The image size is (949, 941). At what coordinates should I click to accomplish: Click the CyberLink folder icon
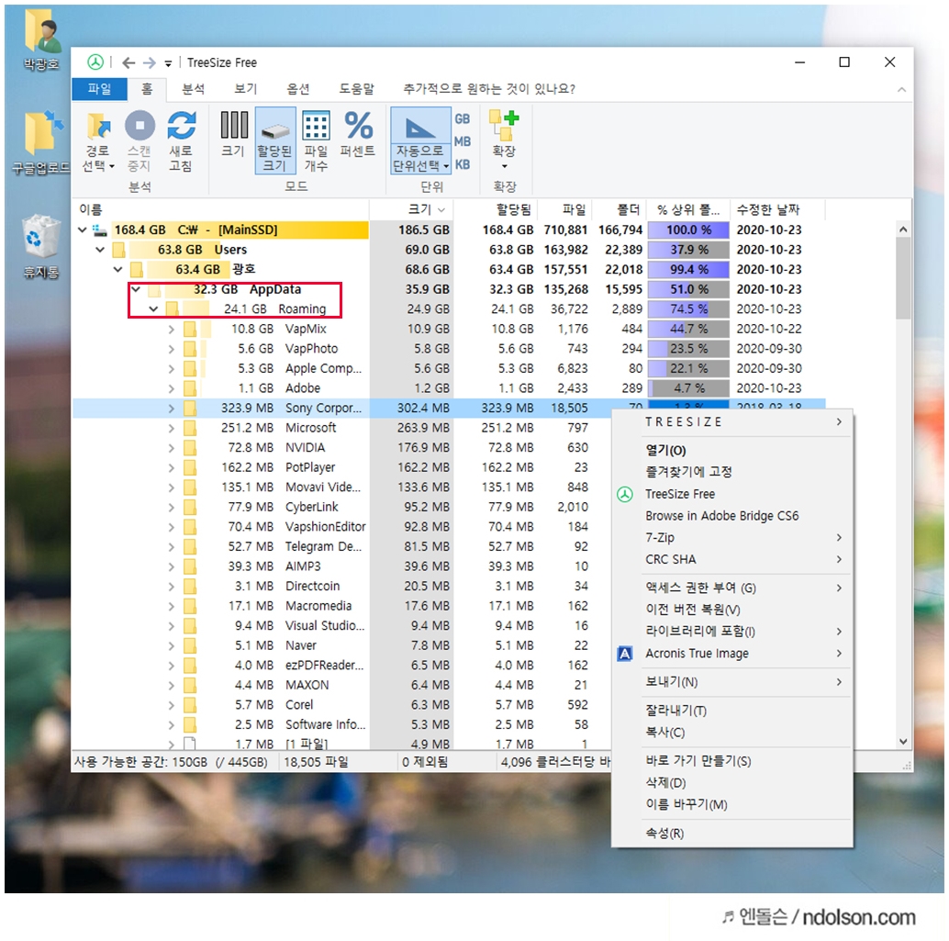pyautogui.click(x=190, y=507)
